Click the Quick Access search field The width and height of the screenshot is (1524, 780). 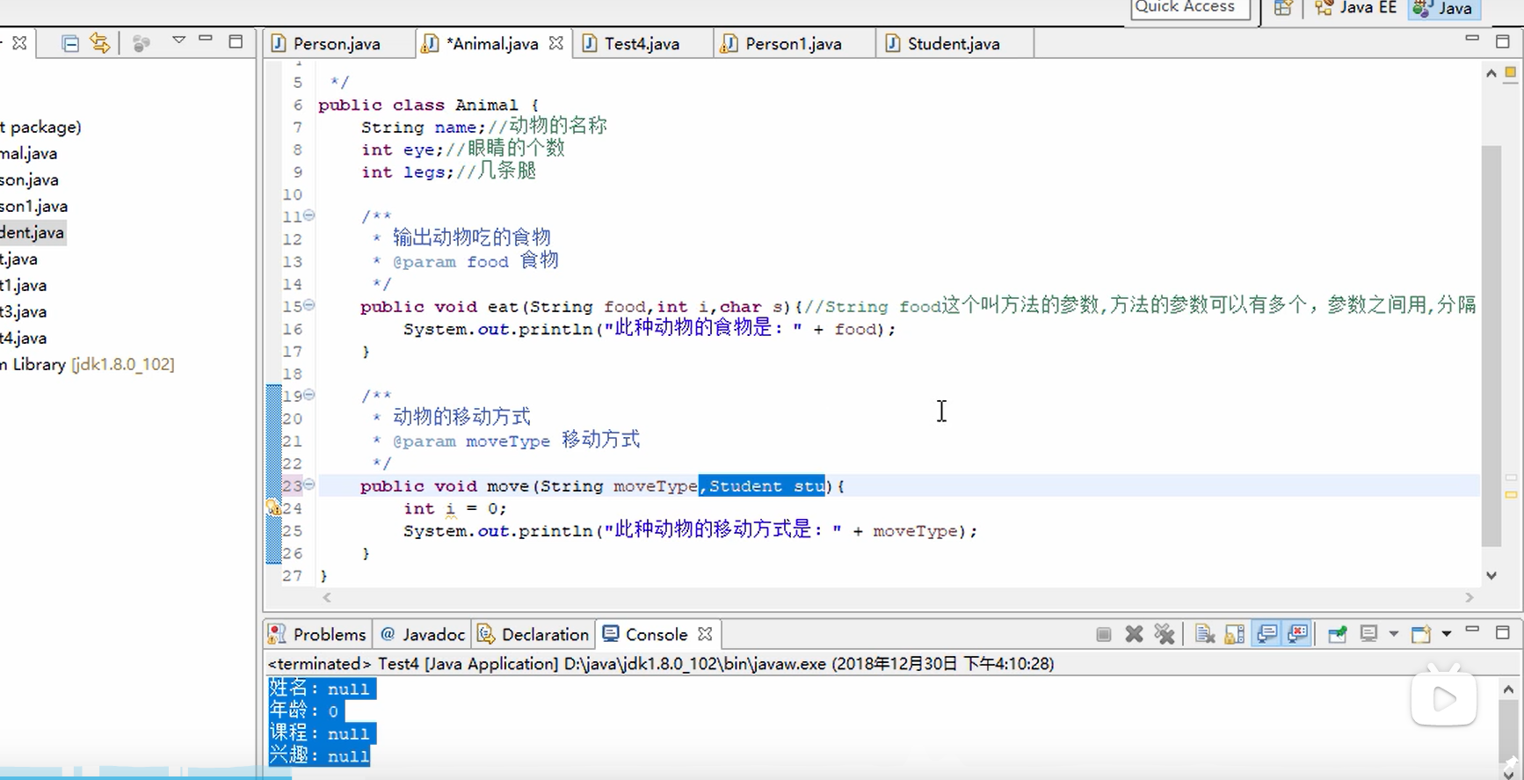(1190, 8)
